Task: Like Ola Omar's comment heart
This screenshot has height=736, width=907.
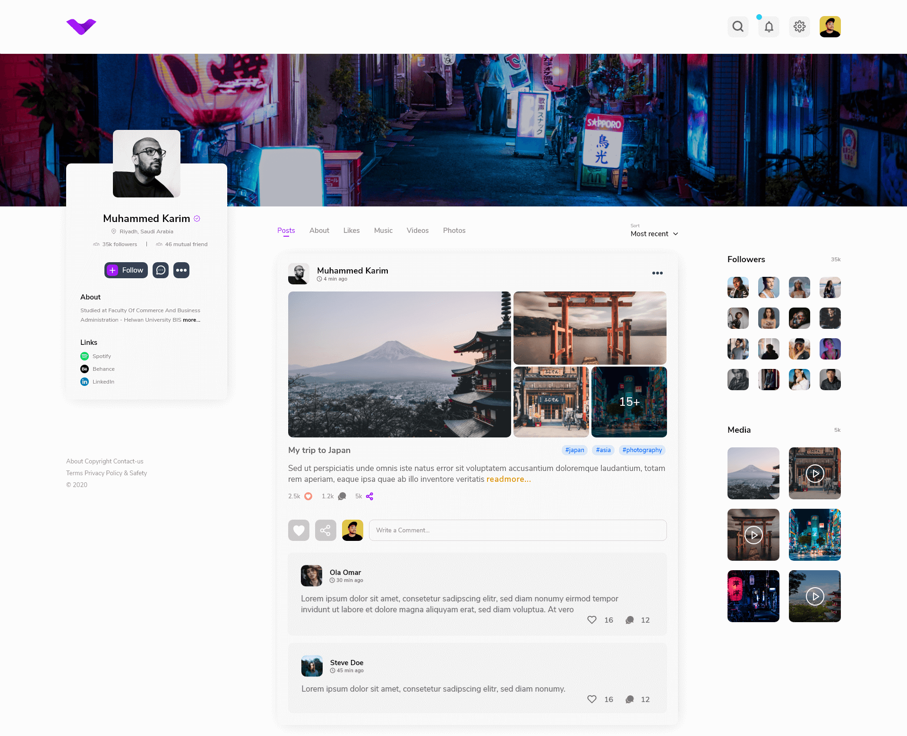Action: pos(591,620)
